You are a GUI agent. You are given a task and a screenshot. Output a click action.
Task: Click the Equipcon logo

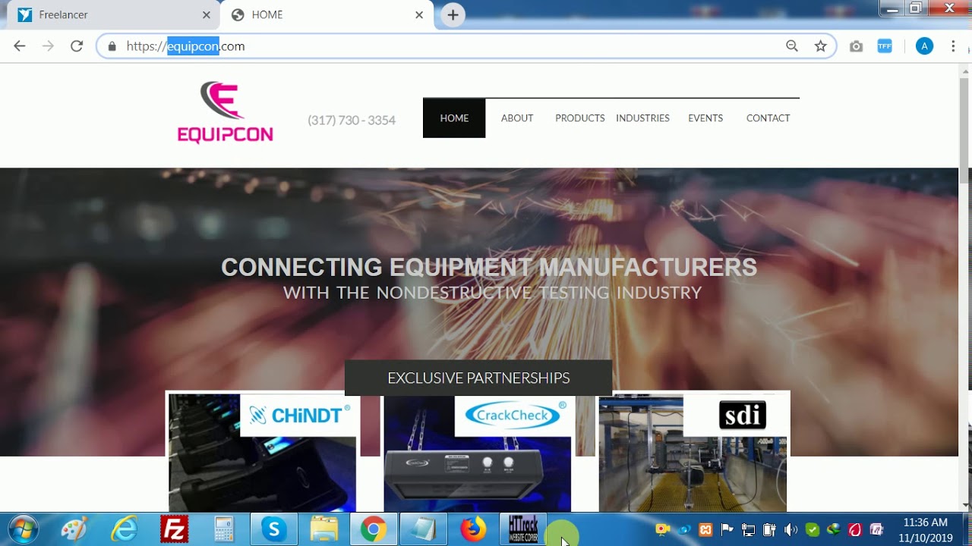click(x=225, y=112)
